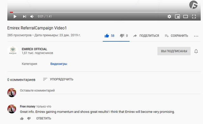Like the Free money comment
This screenshot has width=203, height=124.
pos(22,118)
